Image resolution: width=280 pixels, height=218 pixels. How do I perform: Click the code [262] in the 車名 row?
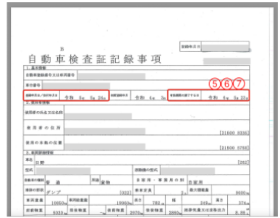tap(243, 162)
